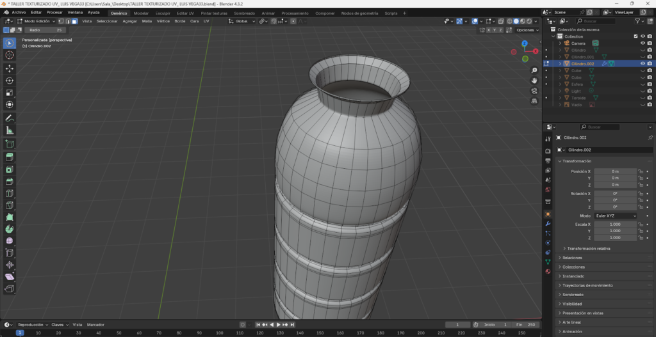Choose the Shrink/Fatten tool

(x=10, y=265)
